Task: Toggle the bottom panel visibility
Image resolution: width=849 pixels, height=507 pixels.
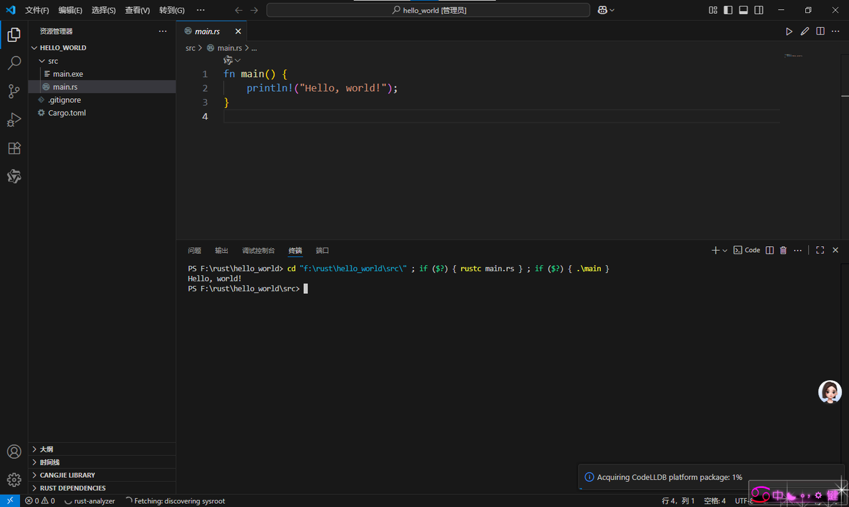Action: click(744, 10)
